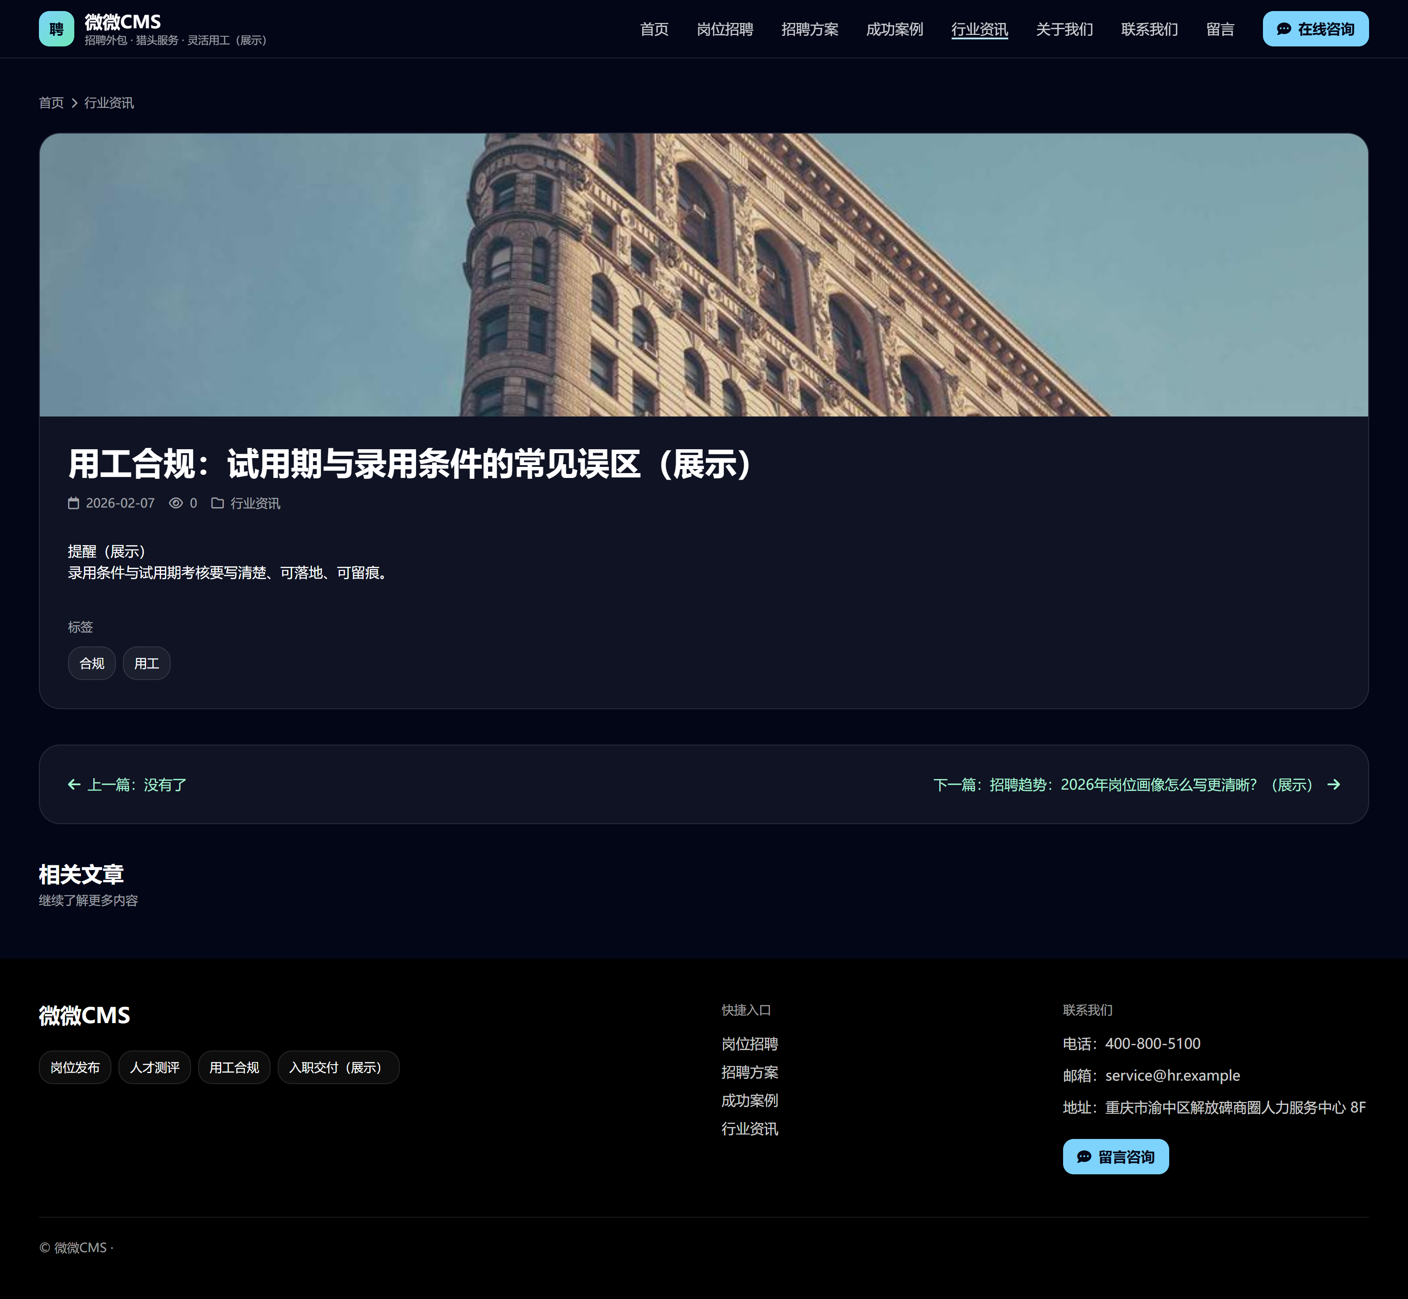Click 首页 in the breadcrumb
1408x1299 pixels.
pos(50,103)
